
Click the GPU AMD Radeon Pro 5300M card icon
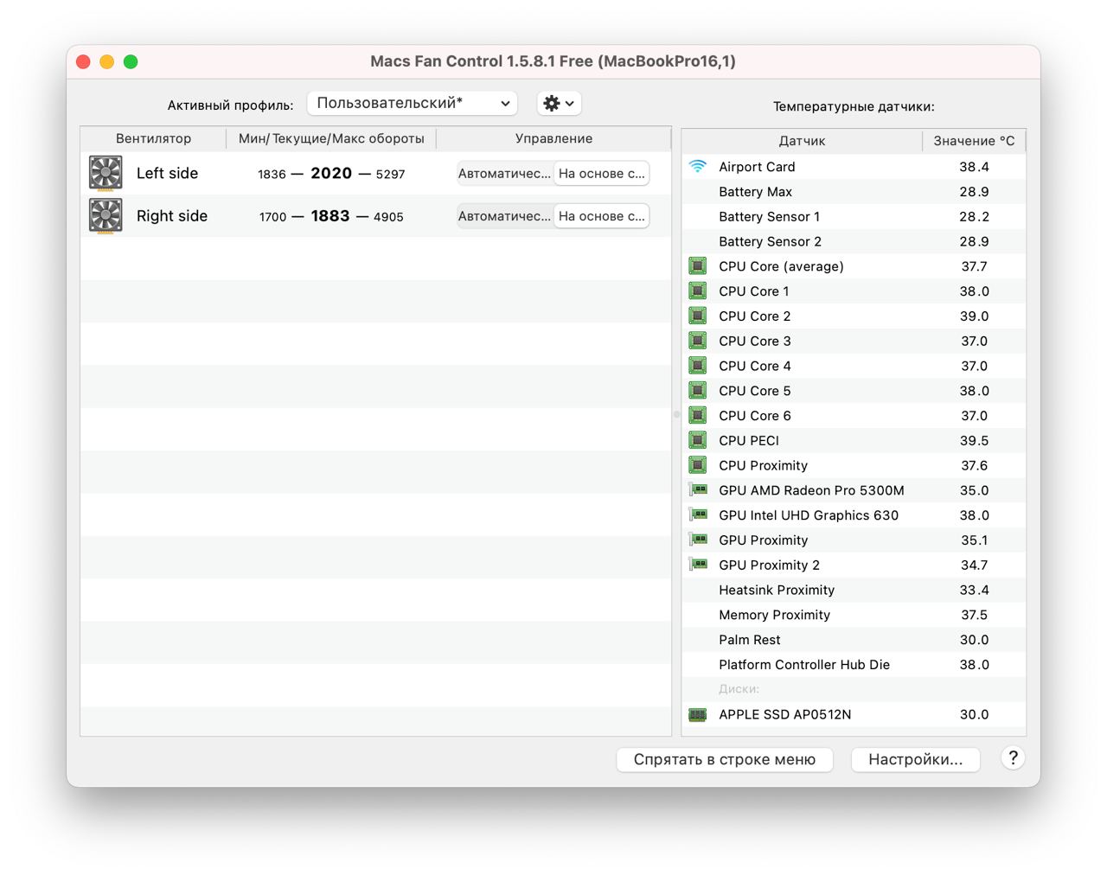click(698, 490)
